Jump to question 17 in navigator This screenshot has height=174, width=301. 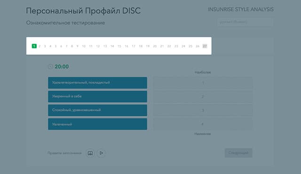[134, 46]
